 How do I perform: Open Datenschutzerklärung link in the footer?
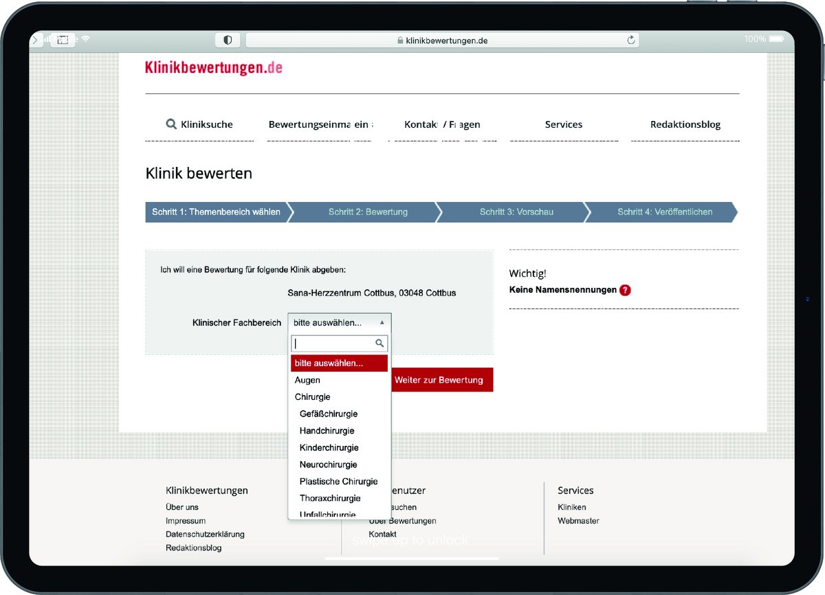point(205,534)
